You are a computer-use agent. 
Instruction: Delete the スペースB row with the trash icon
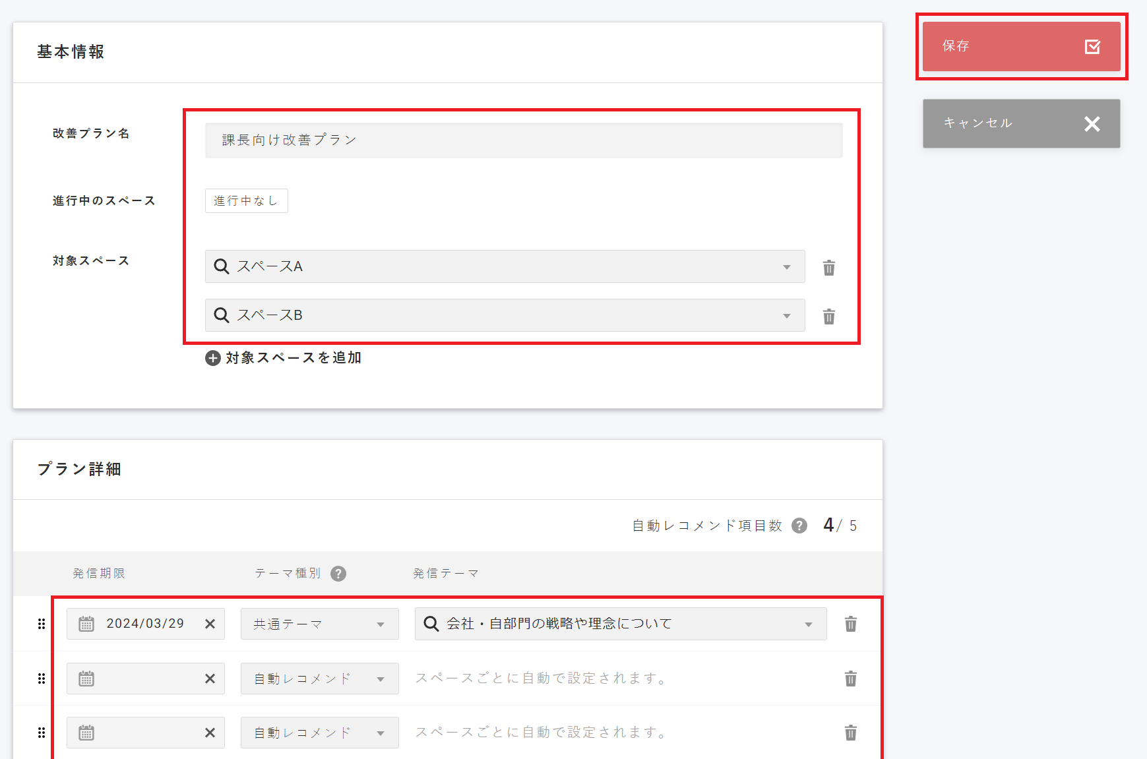(829, 317)
